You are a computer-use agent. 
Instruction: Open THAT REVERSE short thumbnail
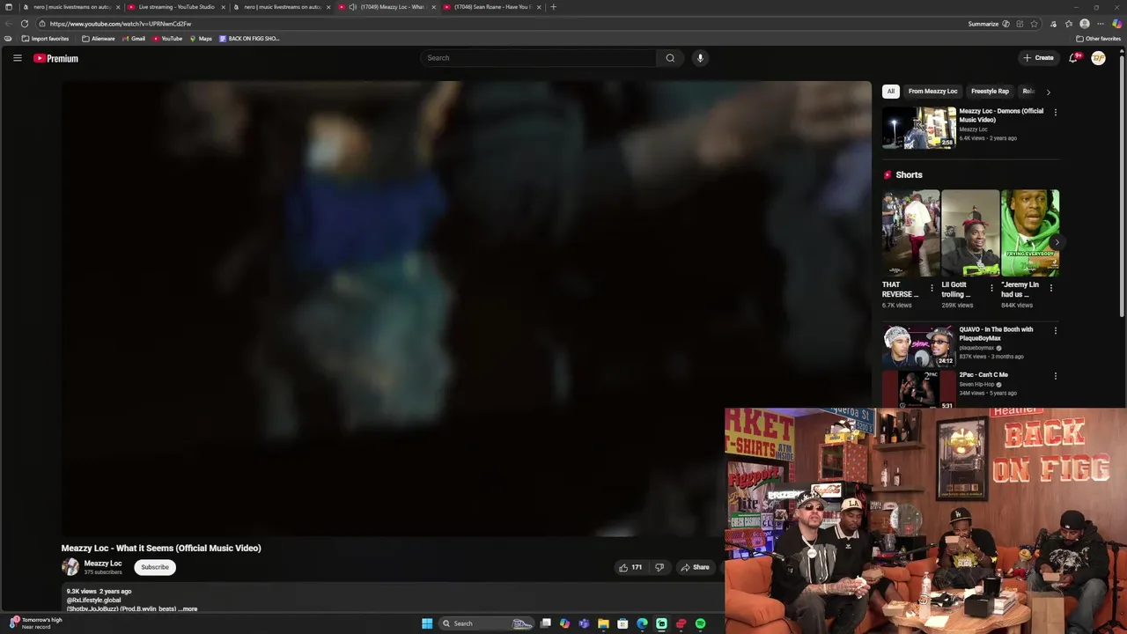pyautogui.click(x=911, y=233)
